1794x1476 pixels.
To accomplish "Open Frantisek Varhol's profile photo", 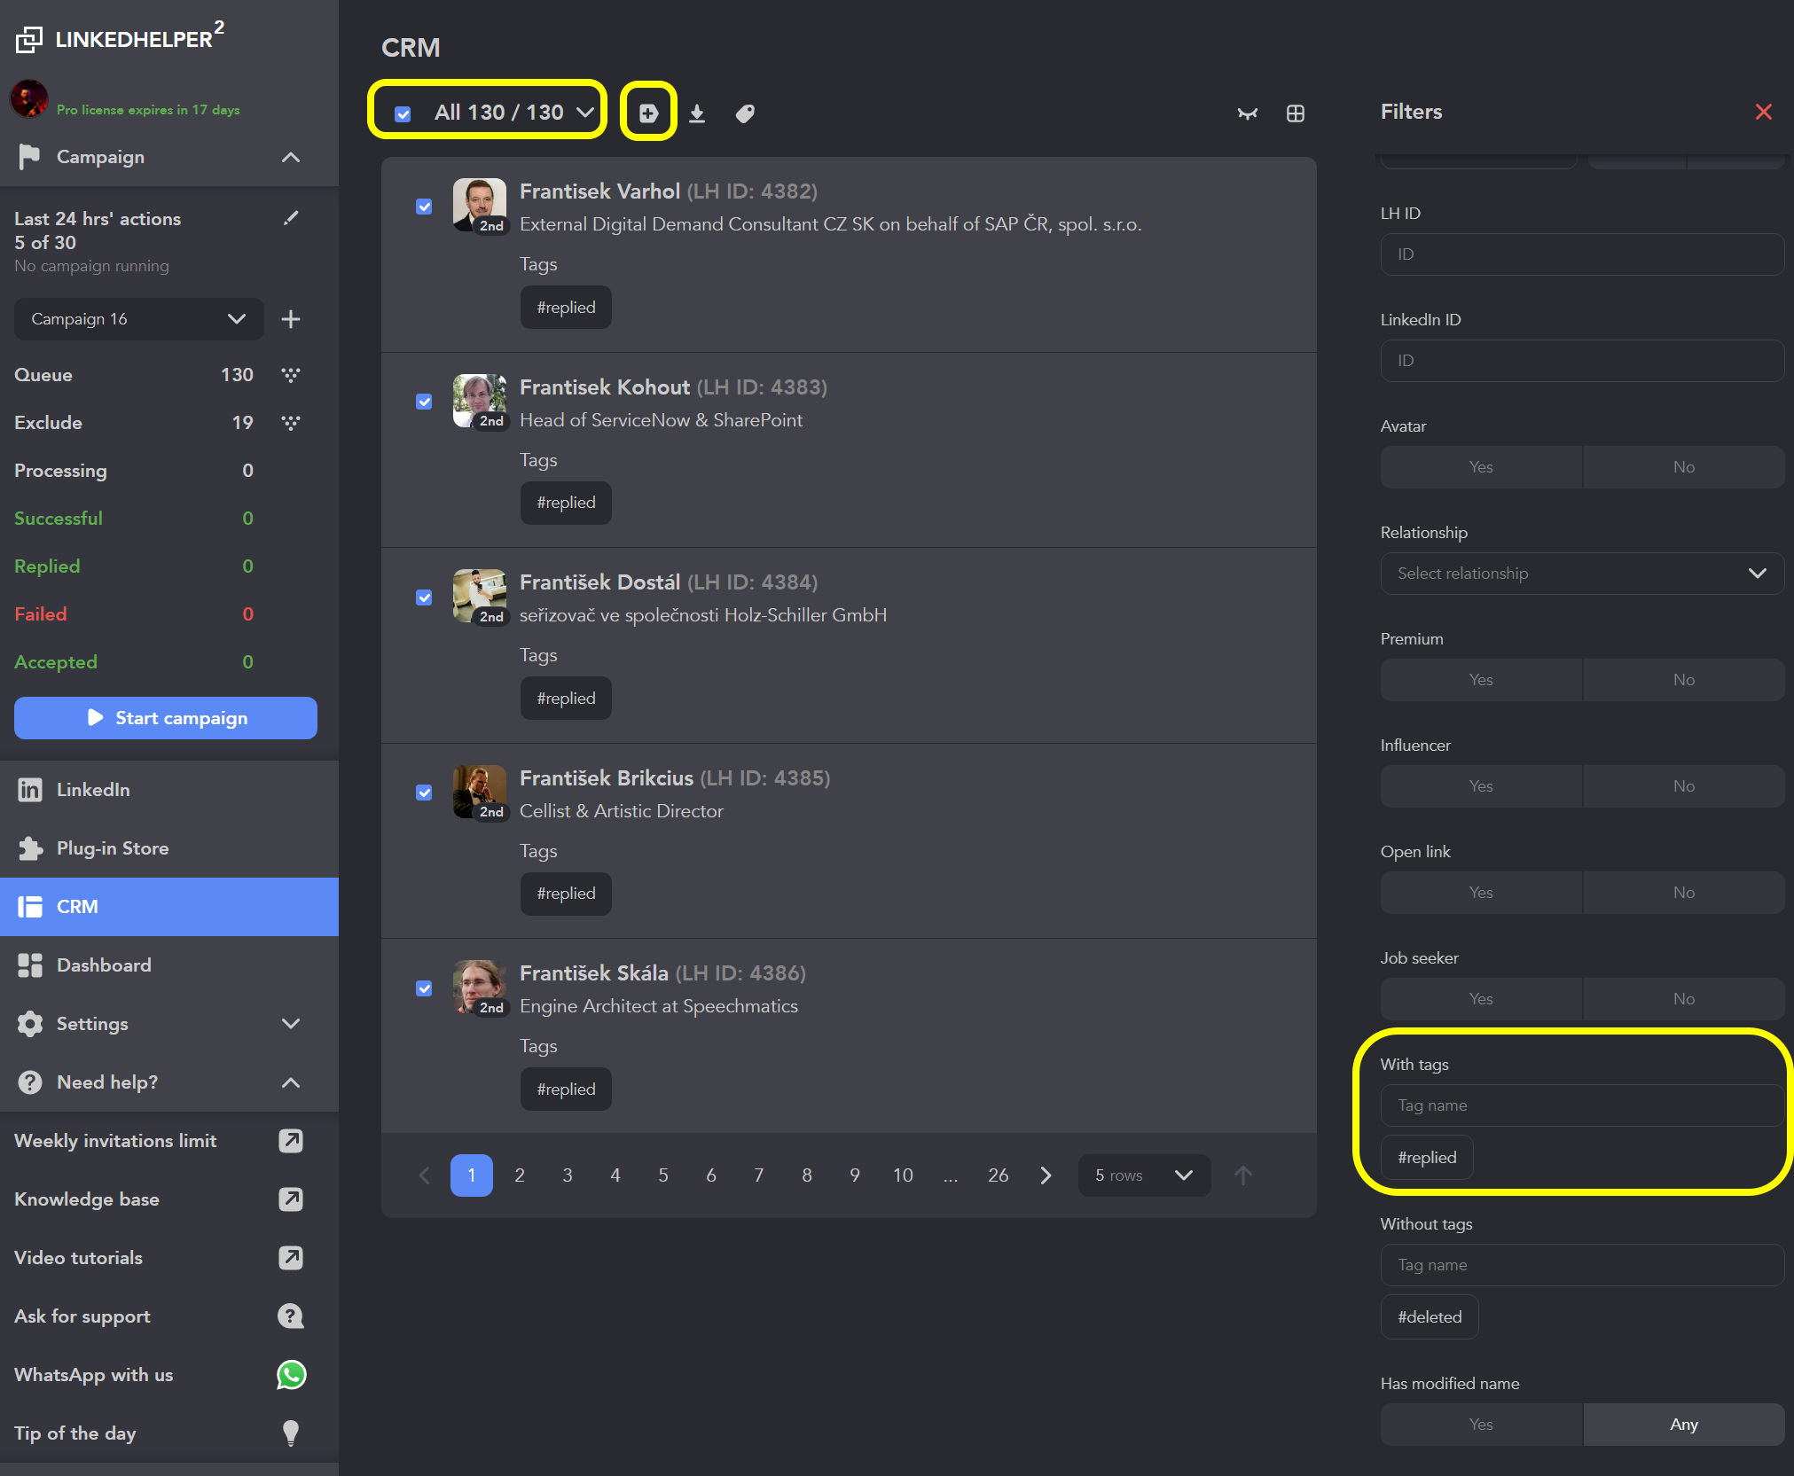I will tap(480, 205).
